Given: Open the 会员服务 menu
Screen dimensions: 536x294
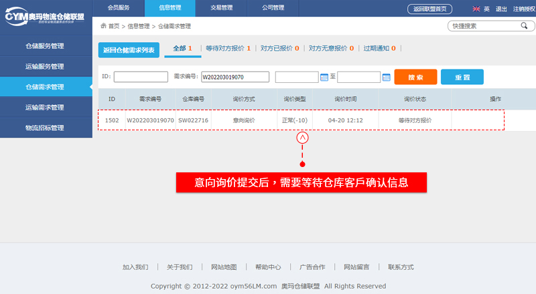Looking at the screenshot, I should 119,8.
